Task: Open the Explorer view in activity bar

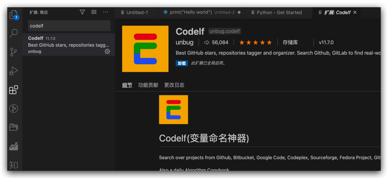Action: coord(14,14)
